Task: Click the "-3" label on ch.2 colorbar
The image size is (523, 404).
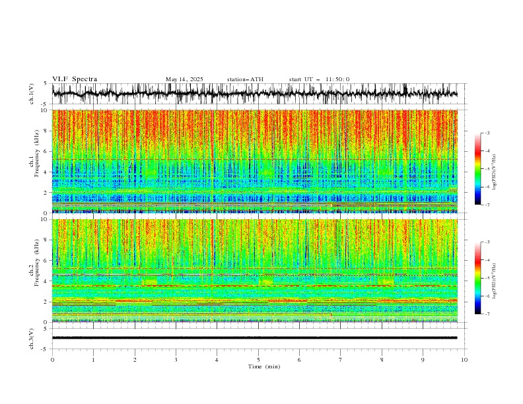Action: tap(487, 242)
